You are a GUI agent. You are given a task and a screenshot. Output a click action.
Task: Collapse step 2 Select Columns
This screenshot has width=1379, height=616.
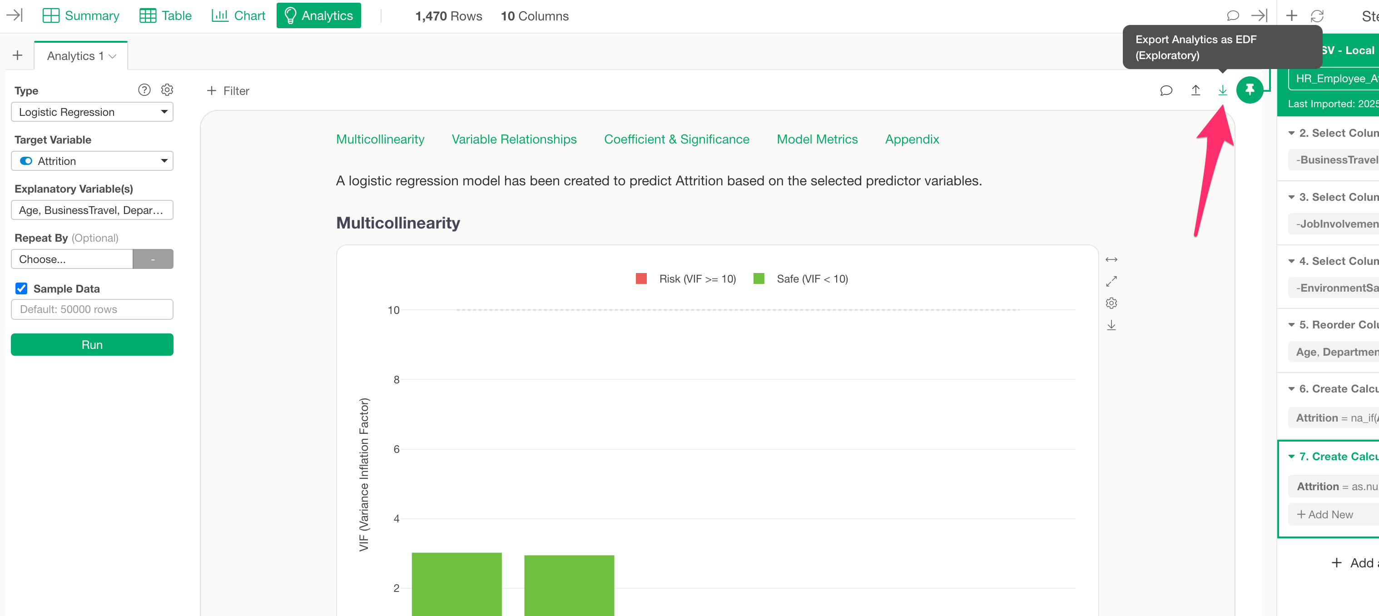click(x=1291, y=133)
